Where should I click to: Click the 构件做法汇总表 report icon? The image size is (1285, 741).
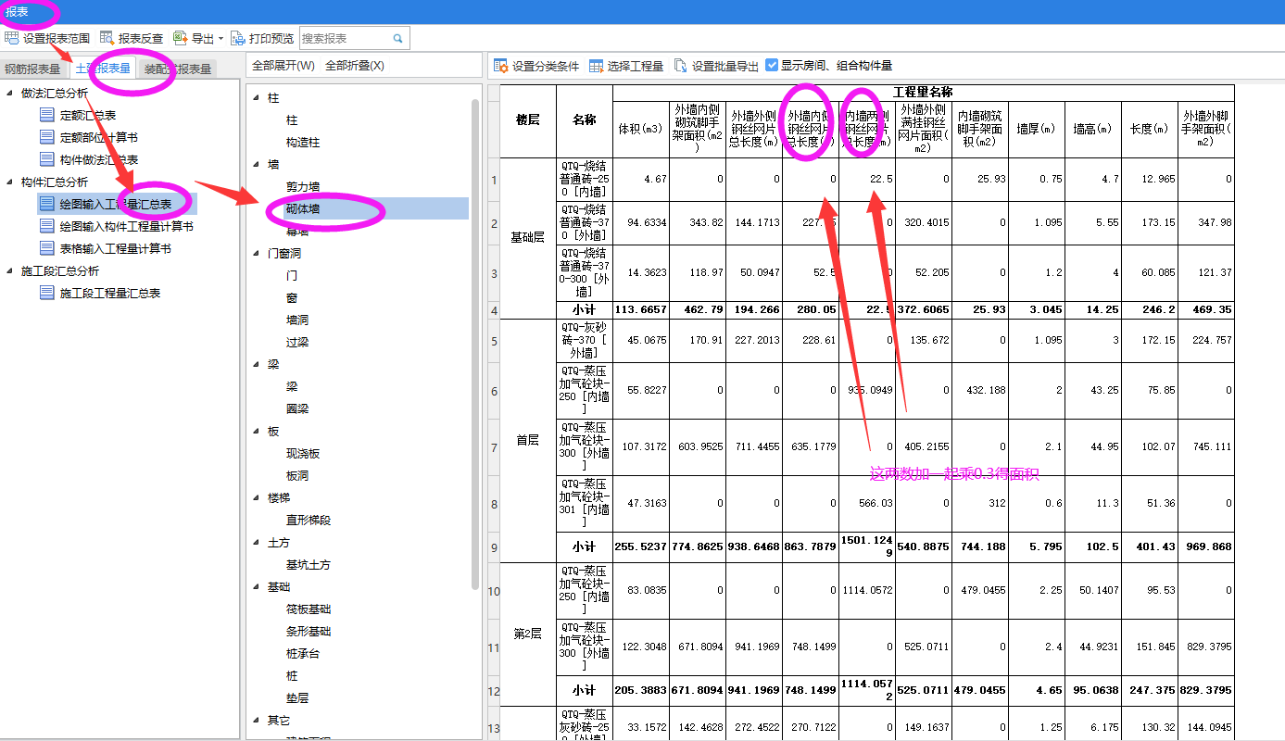[x=47, y=159]
